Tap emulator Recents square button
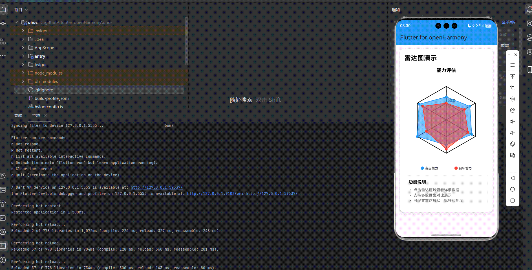Image resolution: width=532 pixels, height=270 pixels. 513,201
